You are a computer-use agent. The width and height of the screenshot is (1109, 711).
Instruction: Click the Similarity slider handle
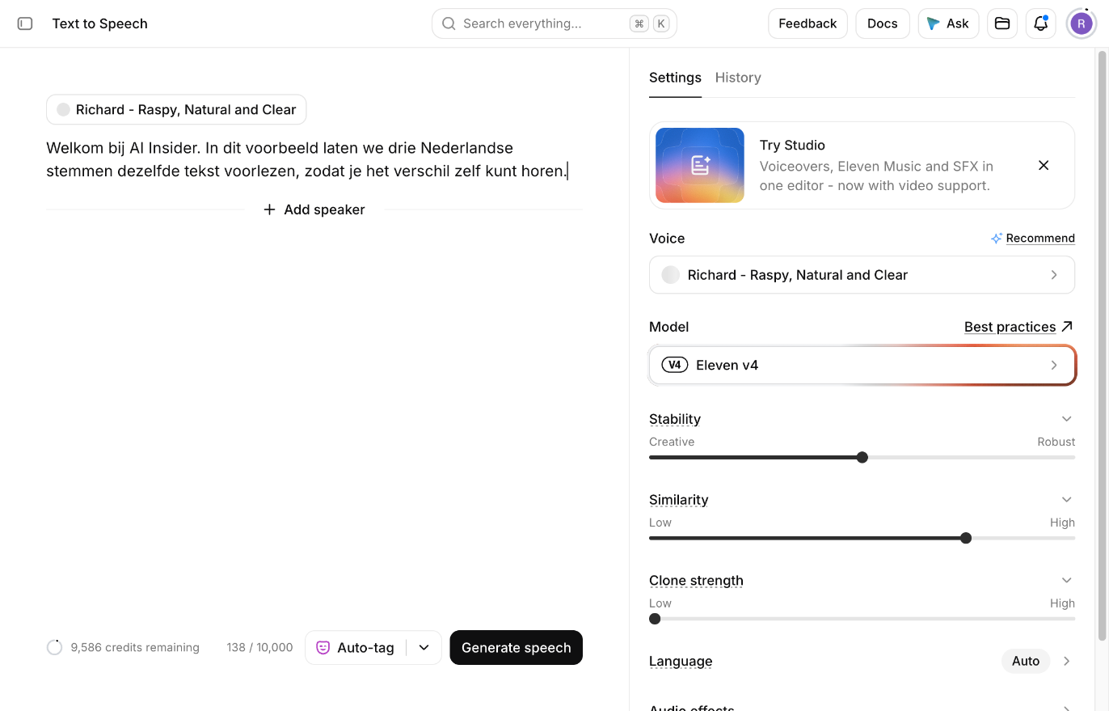[966, 539]
